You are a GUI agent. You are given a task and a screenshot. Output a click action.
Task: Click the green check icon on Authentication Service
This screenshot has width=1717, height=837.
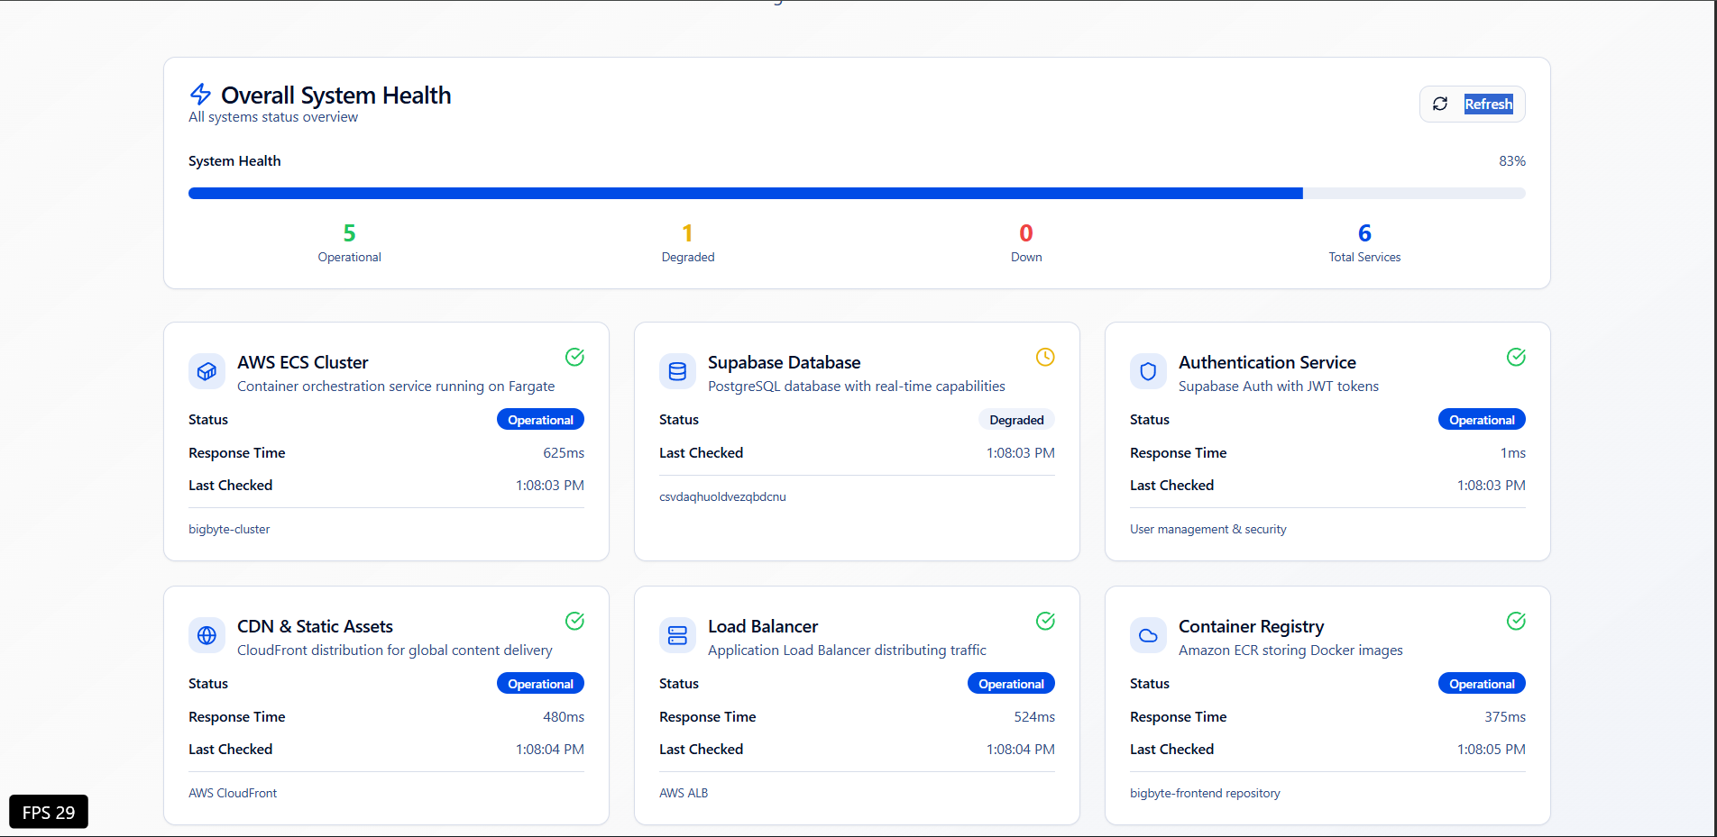point(1516,357)
